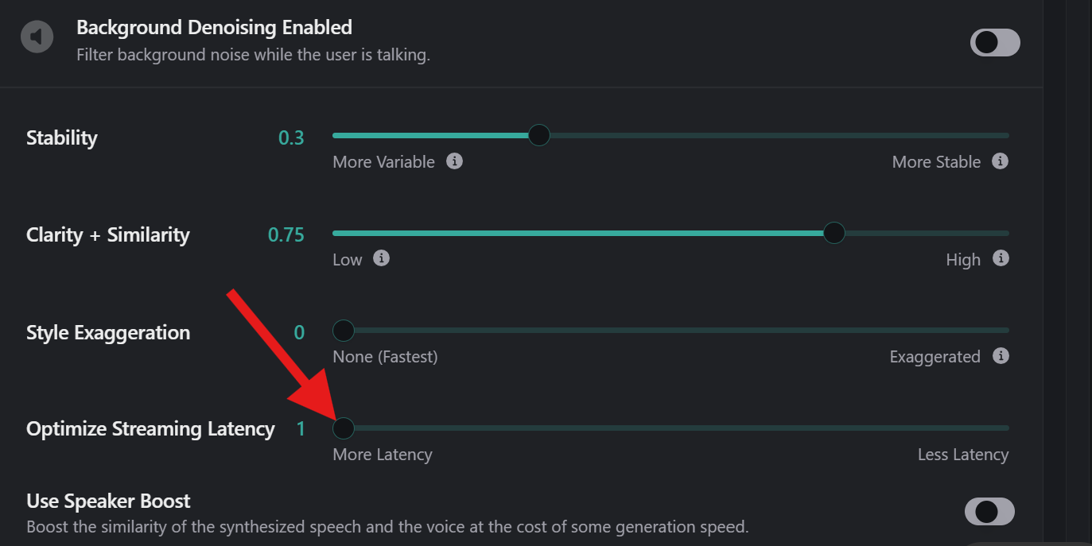Viewport: 1092px width, 546px height.
Task: Enable the Background Denoising toggle
Action: click(994, 43)
